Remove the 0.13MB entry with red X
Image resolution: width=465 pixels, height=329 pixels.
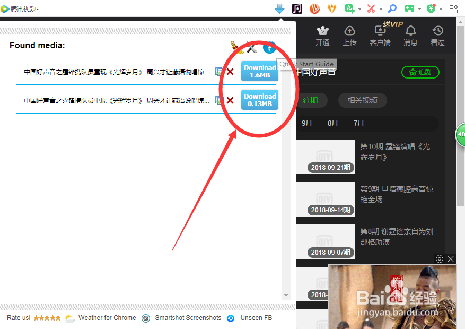230,100
